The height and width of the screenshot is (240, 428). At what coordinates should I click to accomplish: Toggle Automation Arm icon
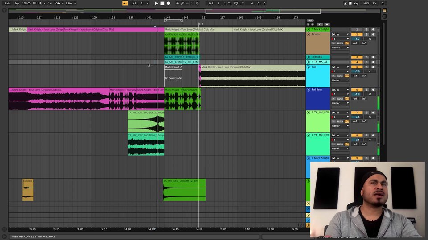(x=182, y=3)
